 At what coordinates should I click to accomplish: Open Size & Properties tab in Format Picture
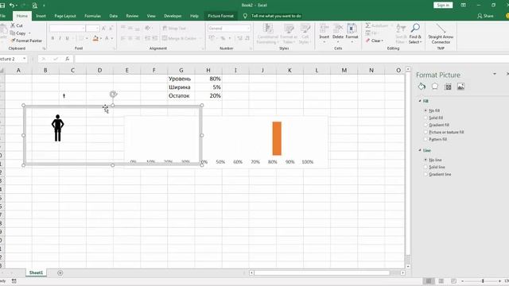tap(448, 87)
